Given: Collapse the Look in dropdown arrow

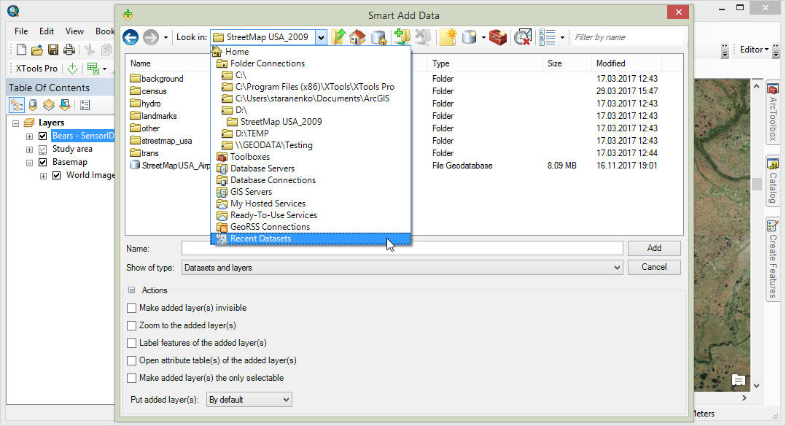Looking at the screenshot, I should click(321, 37).
